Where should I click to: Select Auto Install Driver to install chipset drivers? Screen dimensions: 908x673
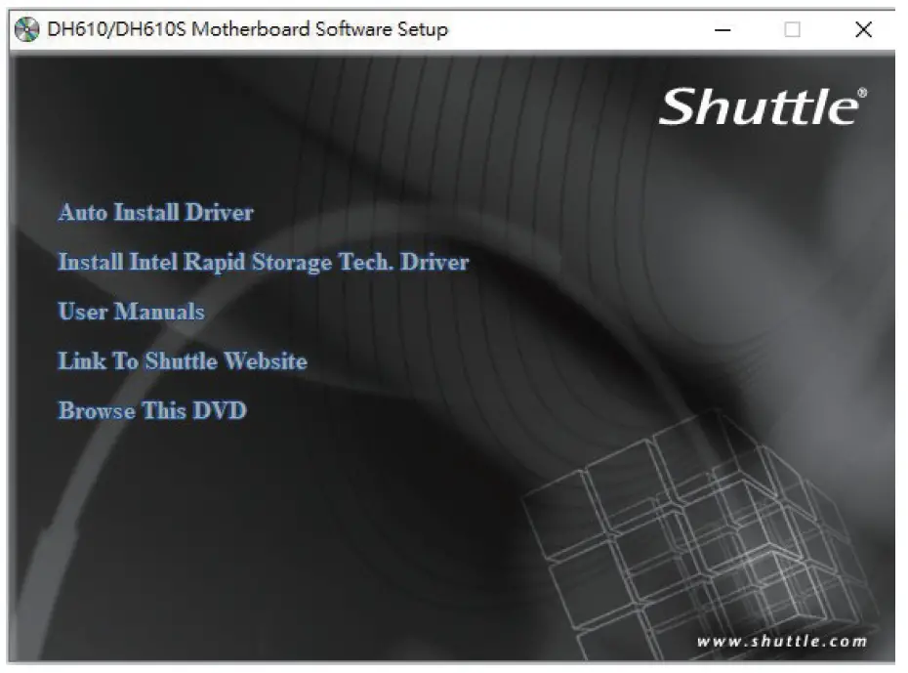(x=156, y=212)
